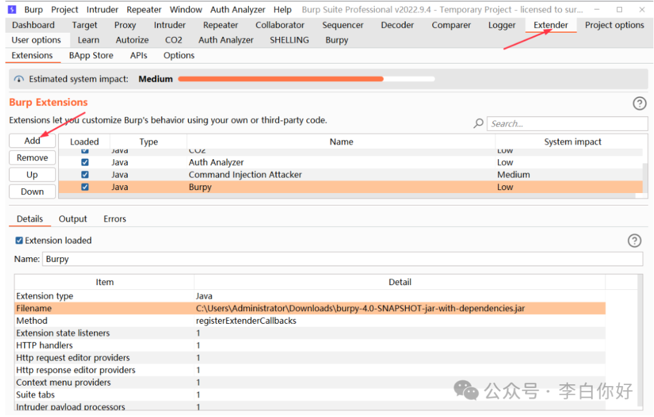Open the Auth Analyzer menu
654x417 pixels.
(x=238, y=10)
